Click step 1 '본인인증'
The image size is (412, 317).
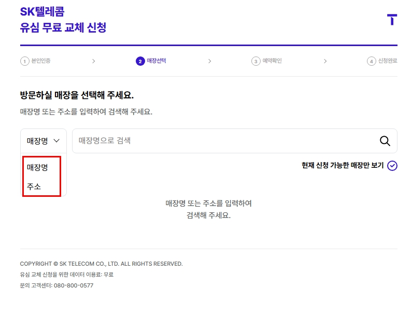coord(35,61)
